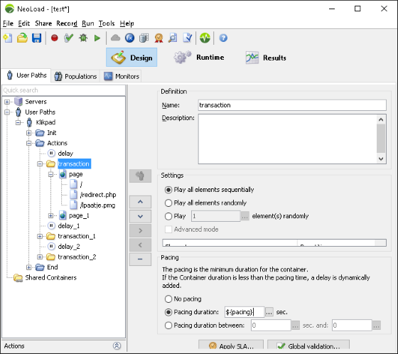Expand the transaction_2 node
Image resolution: width=398 pixels, height=354 pixels.
click(x=40, y=257)
